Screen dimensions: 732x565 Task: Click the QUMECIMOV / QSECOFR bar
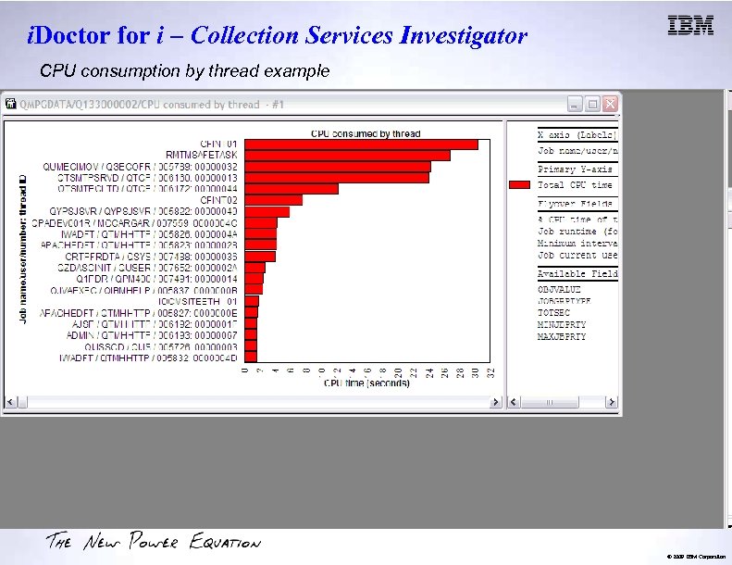[338, 167]
